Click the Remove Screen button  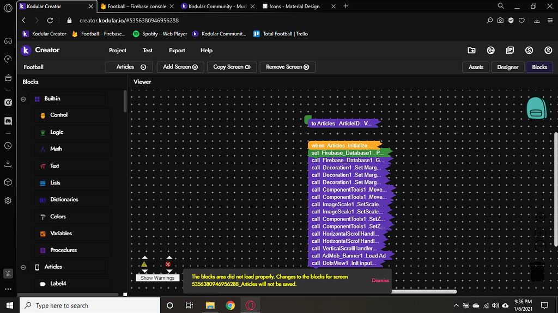[x=288, y=67]
